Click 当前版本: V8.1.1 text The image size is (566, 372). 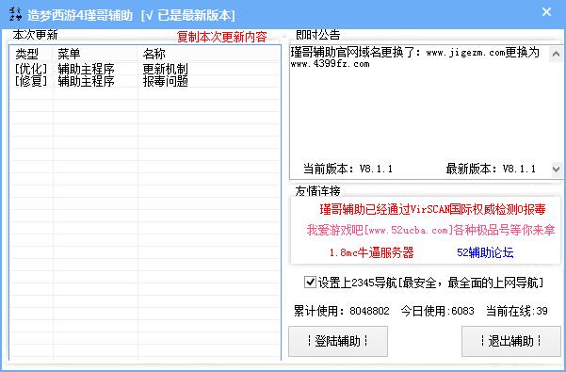pos(348,169)
